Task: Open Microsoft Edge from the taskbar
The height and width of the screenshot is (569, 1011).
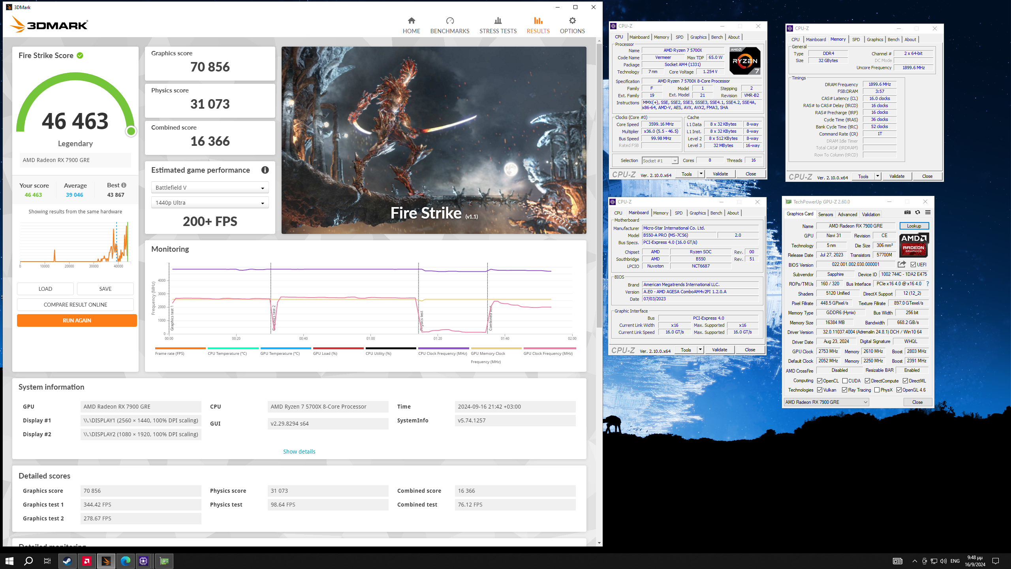Action: coord(125,561)
